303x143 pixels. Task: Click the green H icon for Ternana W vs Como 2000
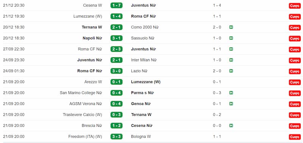pos(231,27)
